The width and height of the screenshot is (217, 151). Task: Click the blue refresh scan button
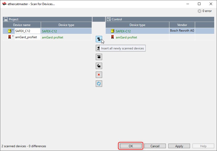99,84
